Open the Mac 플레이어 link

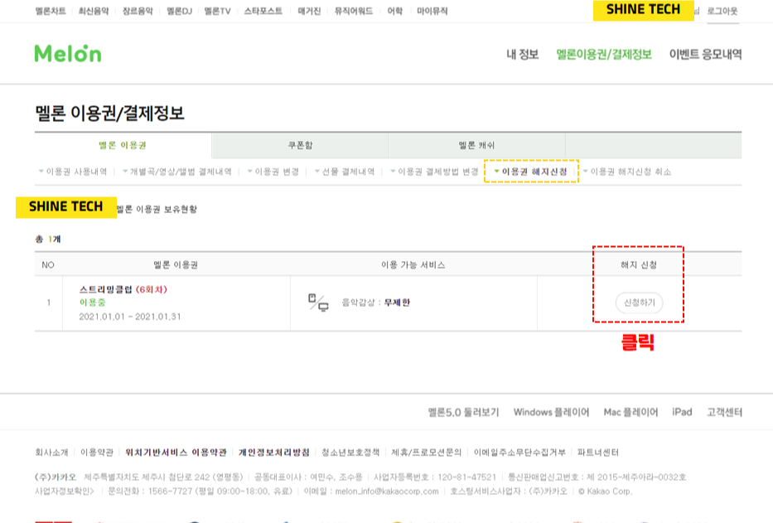point(631,413)
